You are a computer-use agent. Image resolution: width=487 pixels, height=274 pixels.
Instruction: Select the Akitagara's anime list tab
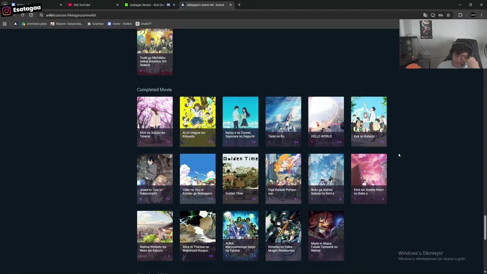point(206,5)
